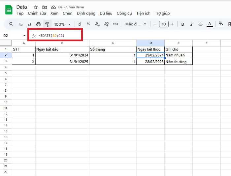
Task: Click the move to folder icon
Action: click(x=44, y=7)
